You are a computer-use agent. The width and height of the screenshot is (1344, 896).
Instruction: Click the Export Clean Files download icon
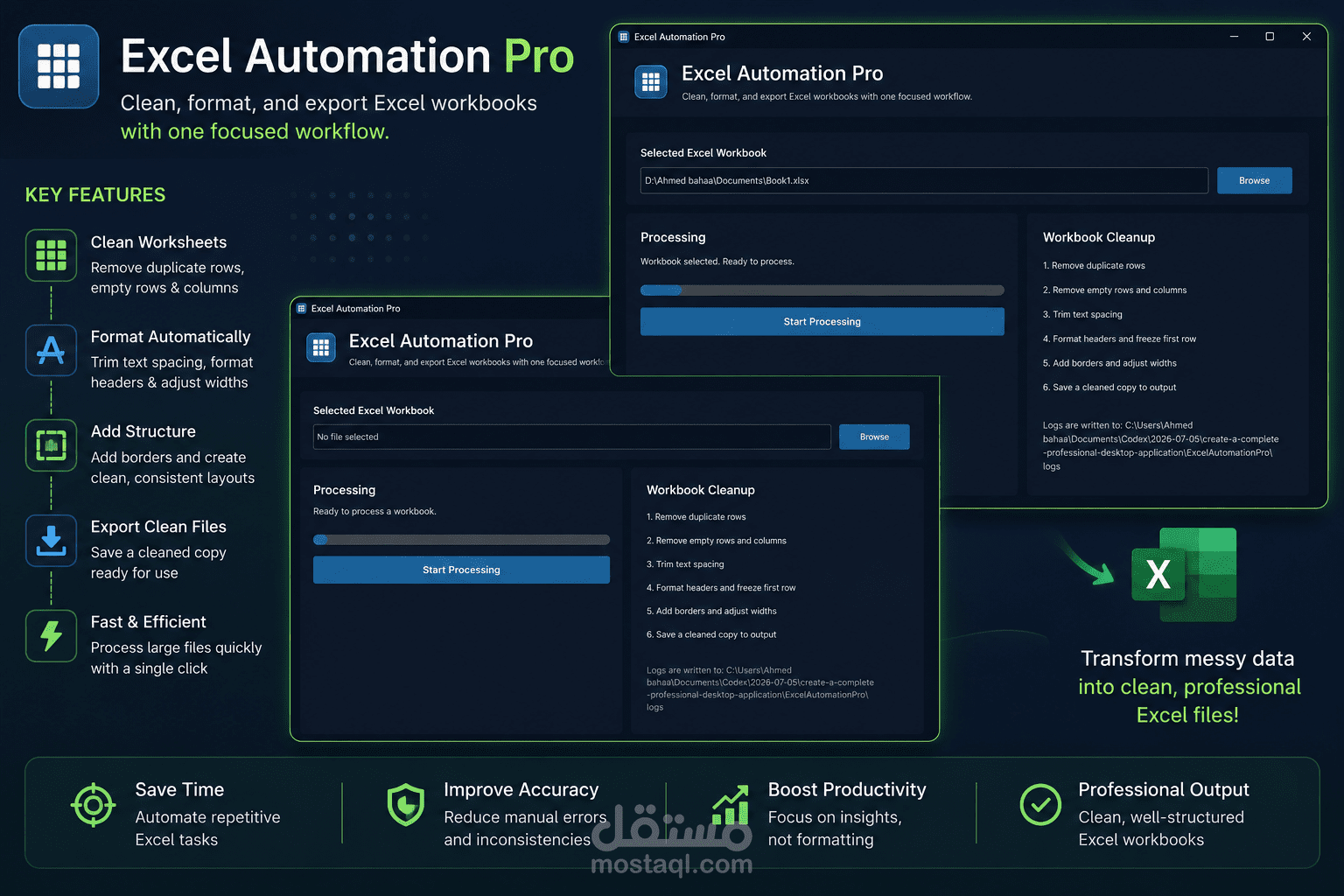click(51, 541)
